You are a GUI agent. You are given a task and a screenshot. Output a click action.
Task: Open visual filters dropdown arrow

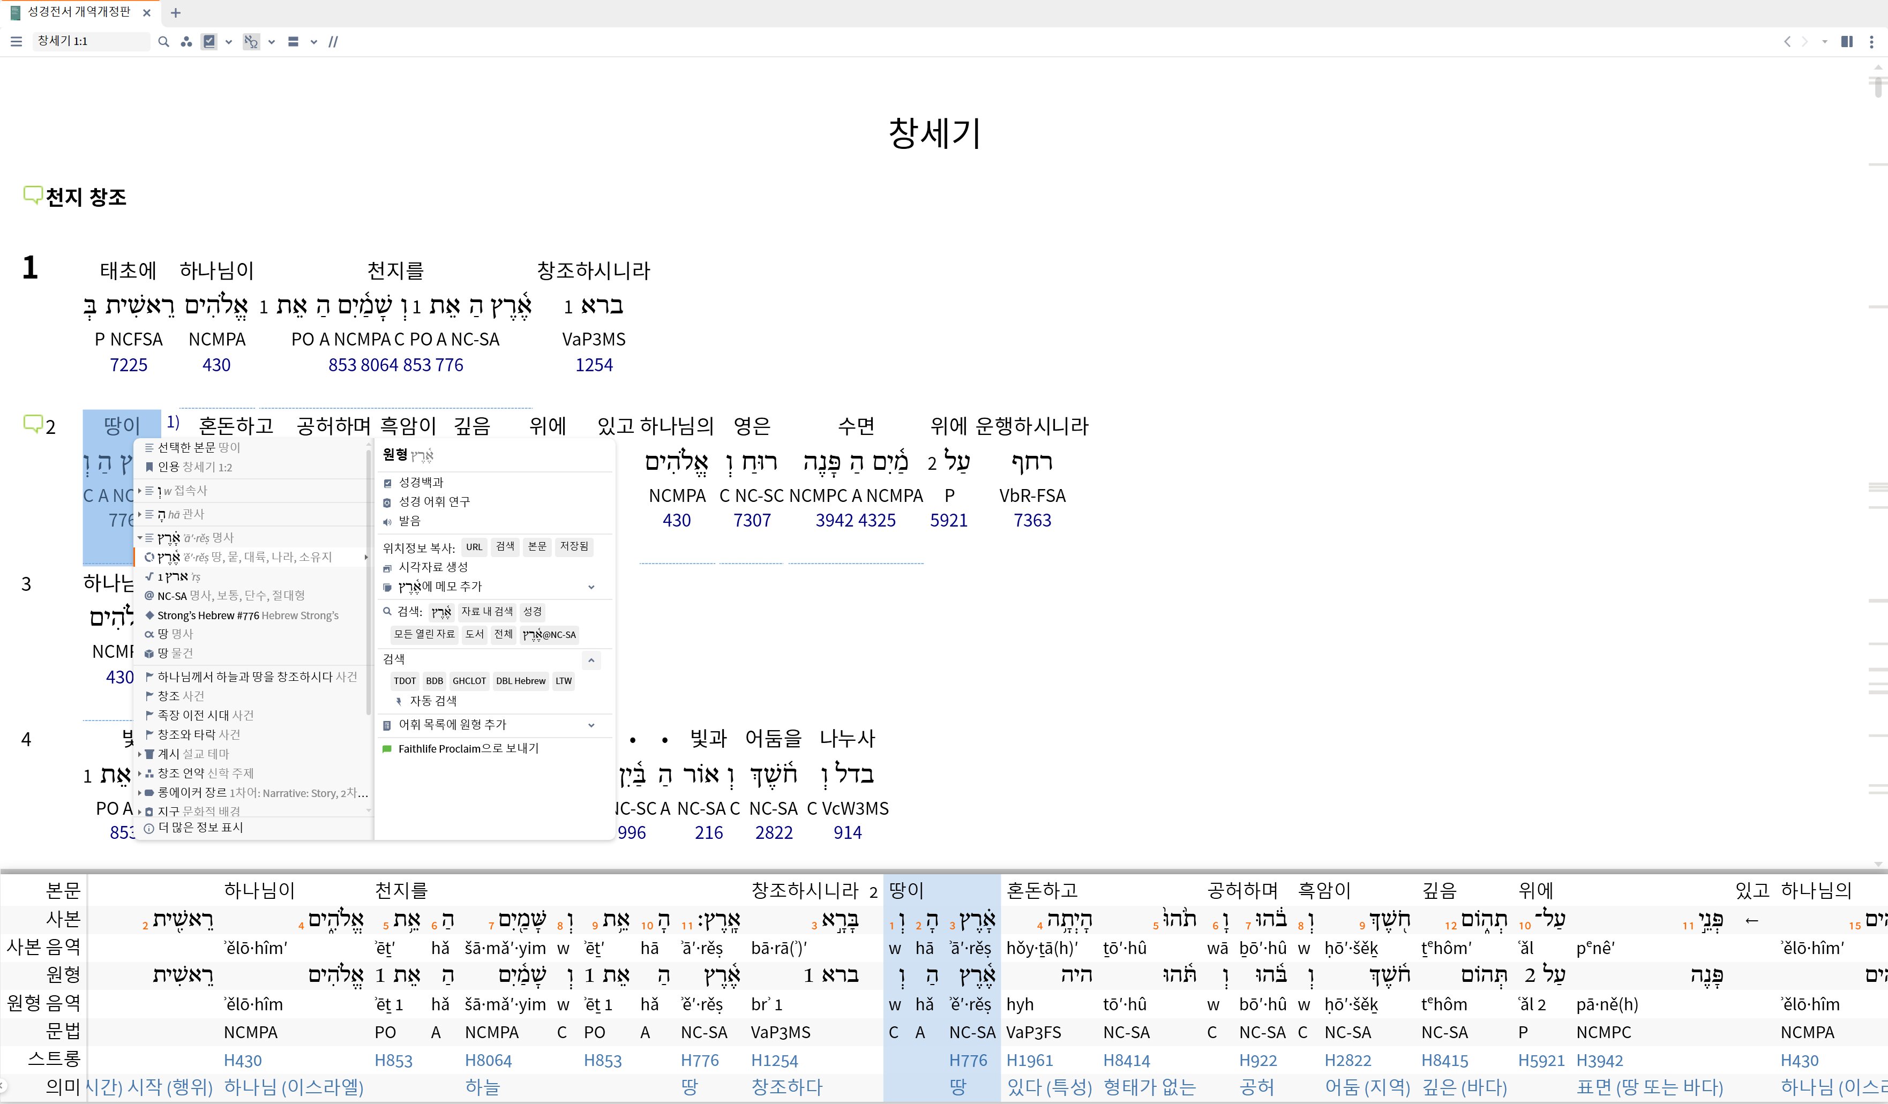coord(229,42)
